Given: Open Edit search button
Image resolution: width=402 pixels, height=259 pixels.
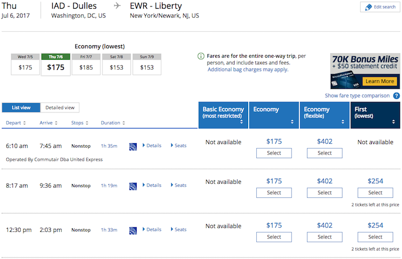Looking at the screenshot, I should pyautogui.click(x=380, y=7).
